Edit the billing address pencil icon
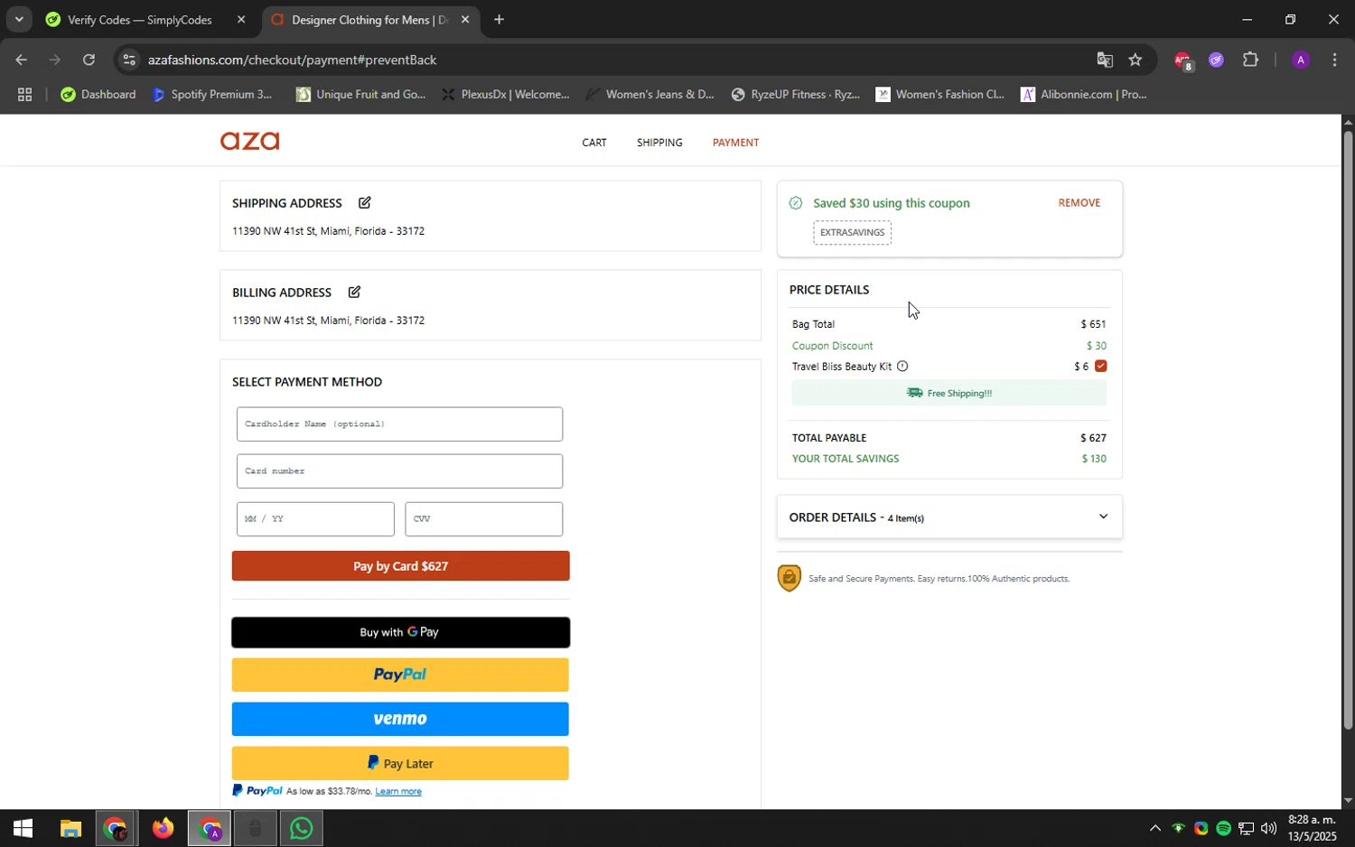The width and height of the screenshot is (1355, 847). (354, 292)
